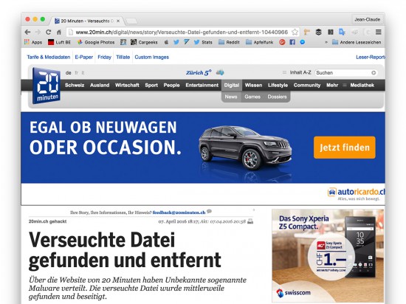
Task: Select the News sub-tab
Action: pos(231,97)
